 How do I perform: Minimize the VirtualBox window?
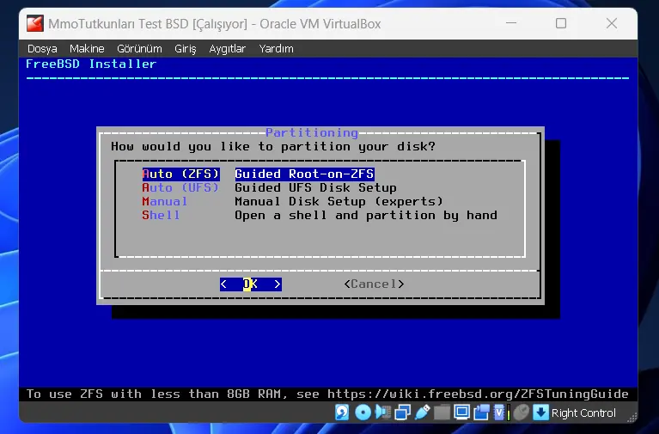pyautogui.click(x=511, y=23)
